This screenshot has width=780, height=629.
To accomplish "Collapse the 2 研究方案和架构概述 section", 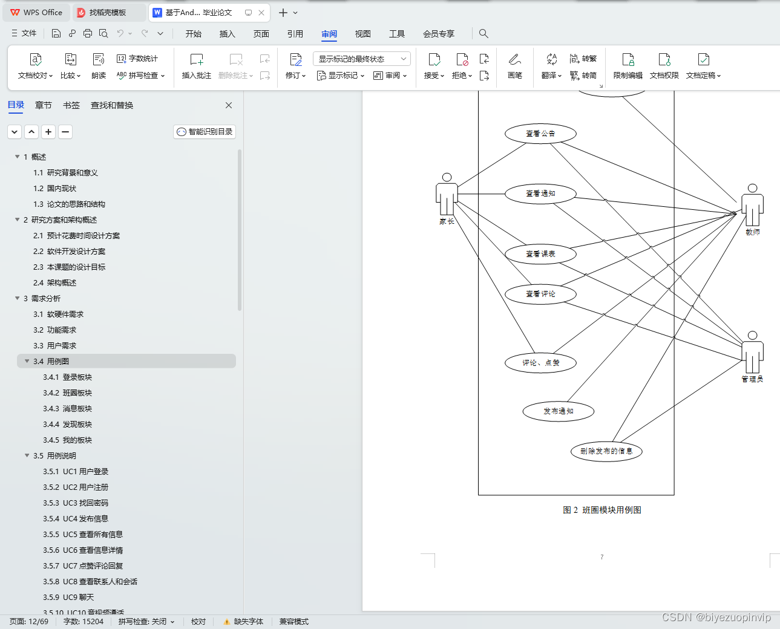I will tap(17, 220).
